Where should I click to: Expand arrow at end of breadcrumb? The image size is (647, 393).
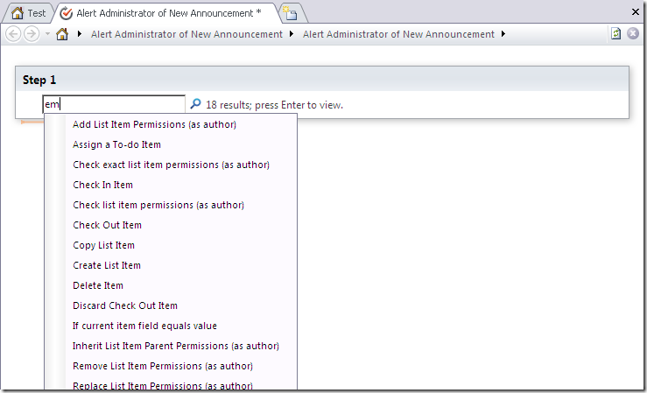[503, 35]
